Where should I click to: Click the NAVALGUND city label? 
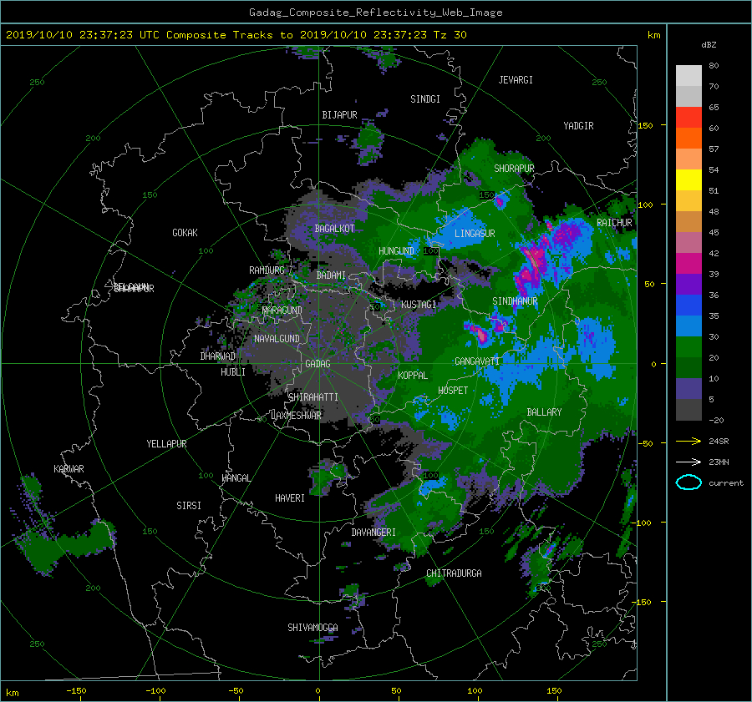(277, 339)
